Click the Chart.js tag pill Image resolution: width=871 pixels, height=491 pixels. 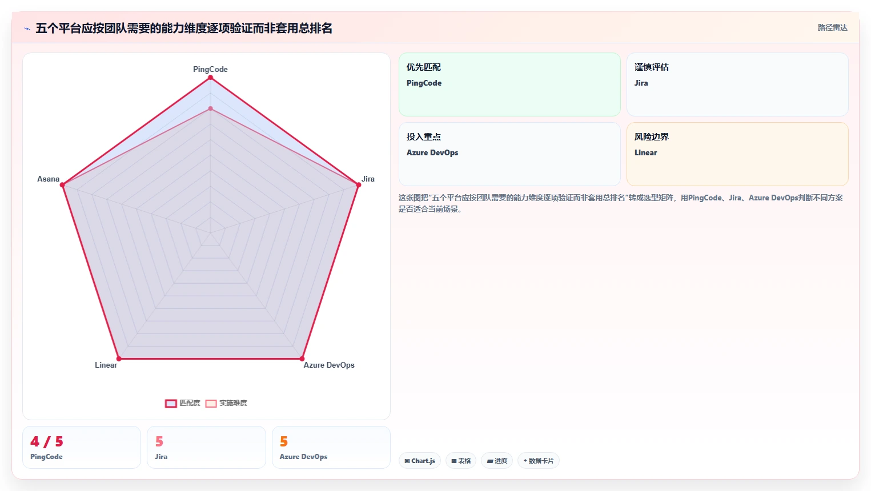(x=420, y=461)
